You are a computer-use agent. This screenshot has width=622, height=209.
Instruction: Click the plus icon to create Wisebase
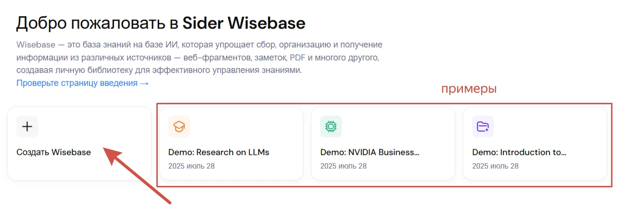pos(27,127)
